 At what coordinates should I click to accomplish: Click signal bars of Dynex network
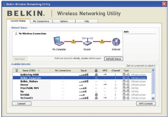click(x=81, y=85)
